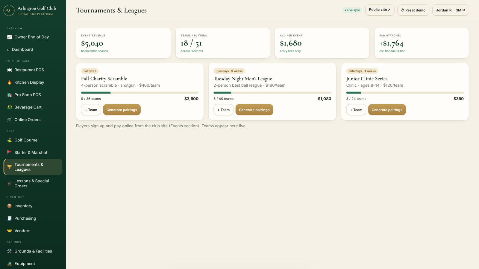479x269 pixels.
Task: Switch user role via Jordan R. · GM
Action: click(x=451, y=10)
